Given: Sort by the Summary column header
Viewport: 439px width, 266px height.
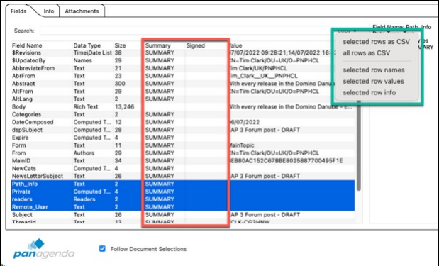Looking at the screenshot, I should coord(157,45).
